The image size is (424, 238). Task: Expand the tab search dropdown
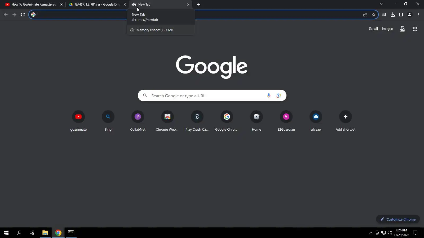[x=381, y=4]
